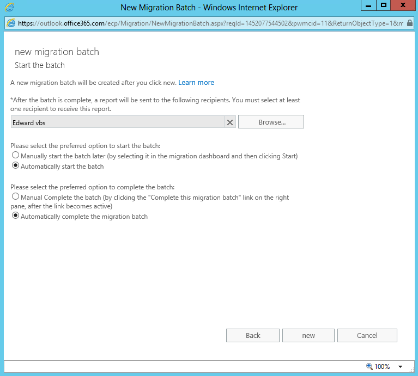Select Manually start the batch later option

tap(15, 155)
